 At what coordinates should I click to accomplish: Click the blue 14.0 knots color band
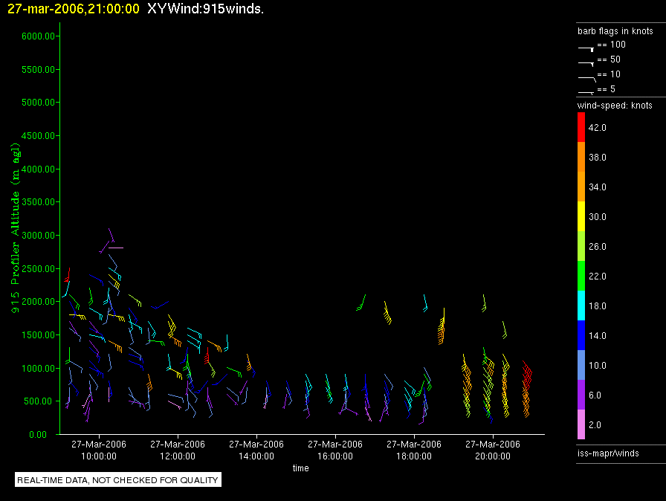point(581,336)
